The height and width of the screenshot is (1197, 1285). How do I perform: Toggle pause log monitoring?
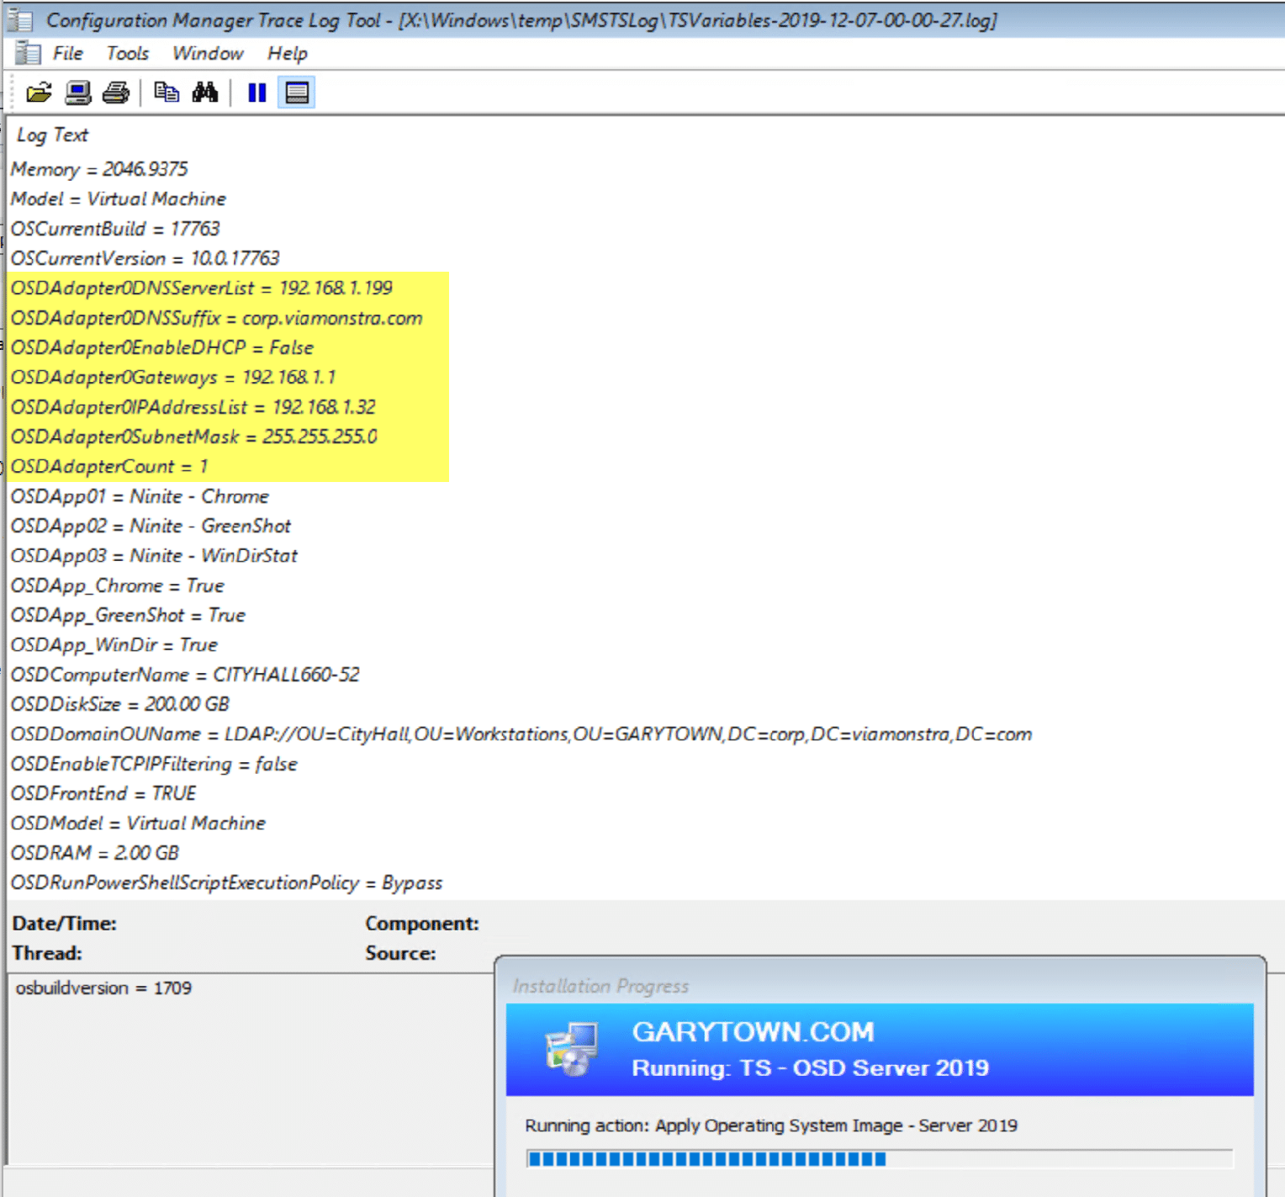[x=256, y=93]
